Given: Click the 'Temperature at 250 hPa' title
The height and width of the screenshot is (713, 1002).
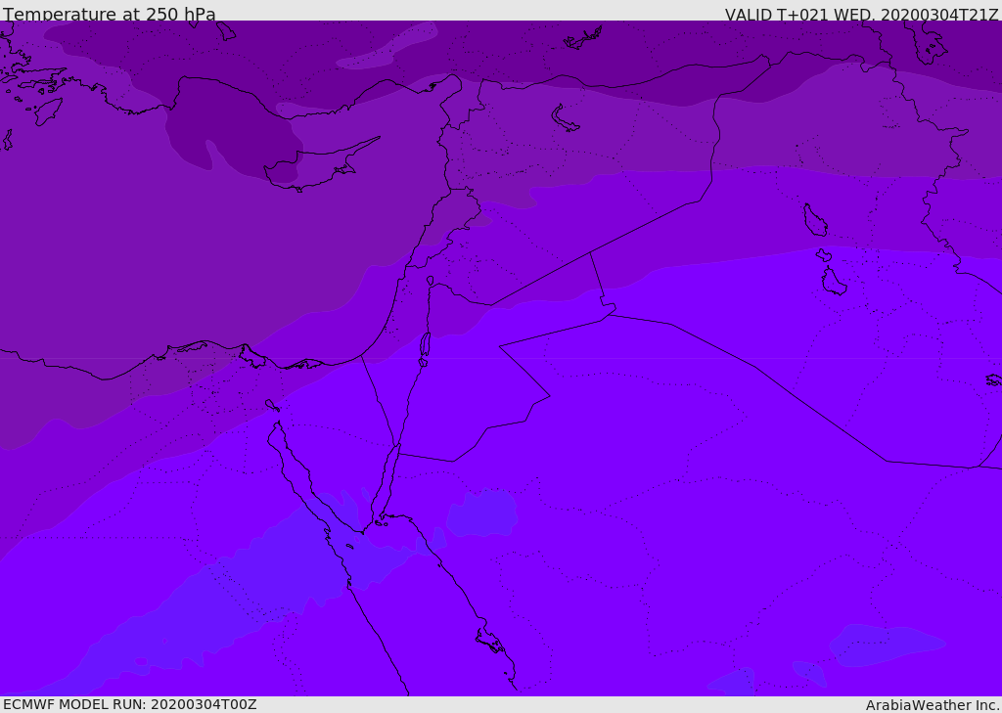Looking at the screenshot, I should [x=110, y=14].
